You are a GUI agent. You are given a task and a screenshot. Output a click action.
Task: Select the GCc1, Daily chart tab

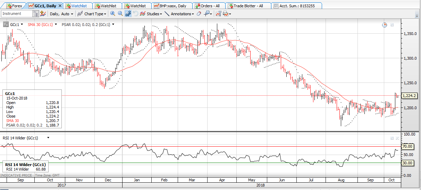click(43, 6)
